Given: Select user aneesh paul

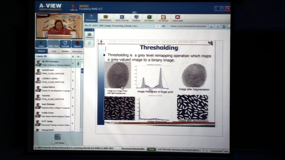Looking at the screenshot, I should pyautogui.click(x=53, y=72).
